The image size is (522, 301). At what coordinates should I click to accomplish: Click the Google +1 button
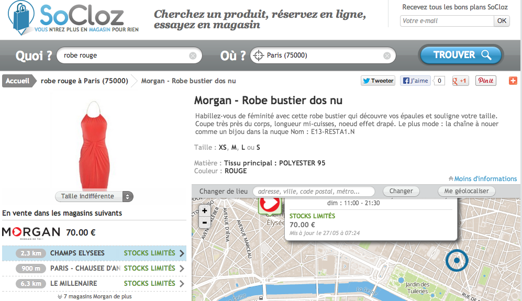[x=460, y=81]
